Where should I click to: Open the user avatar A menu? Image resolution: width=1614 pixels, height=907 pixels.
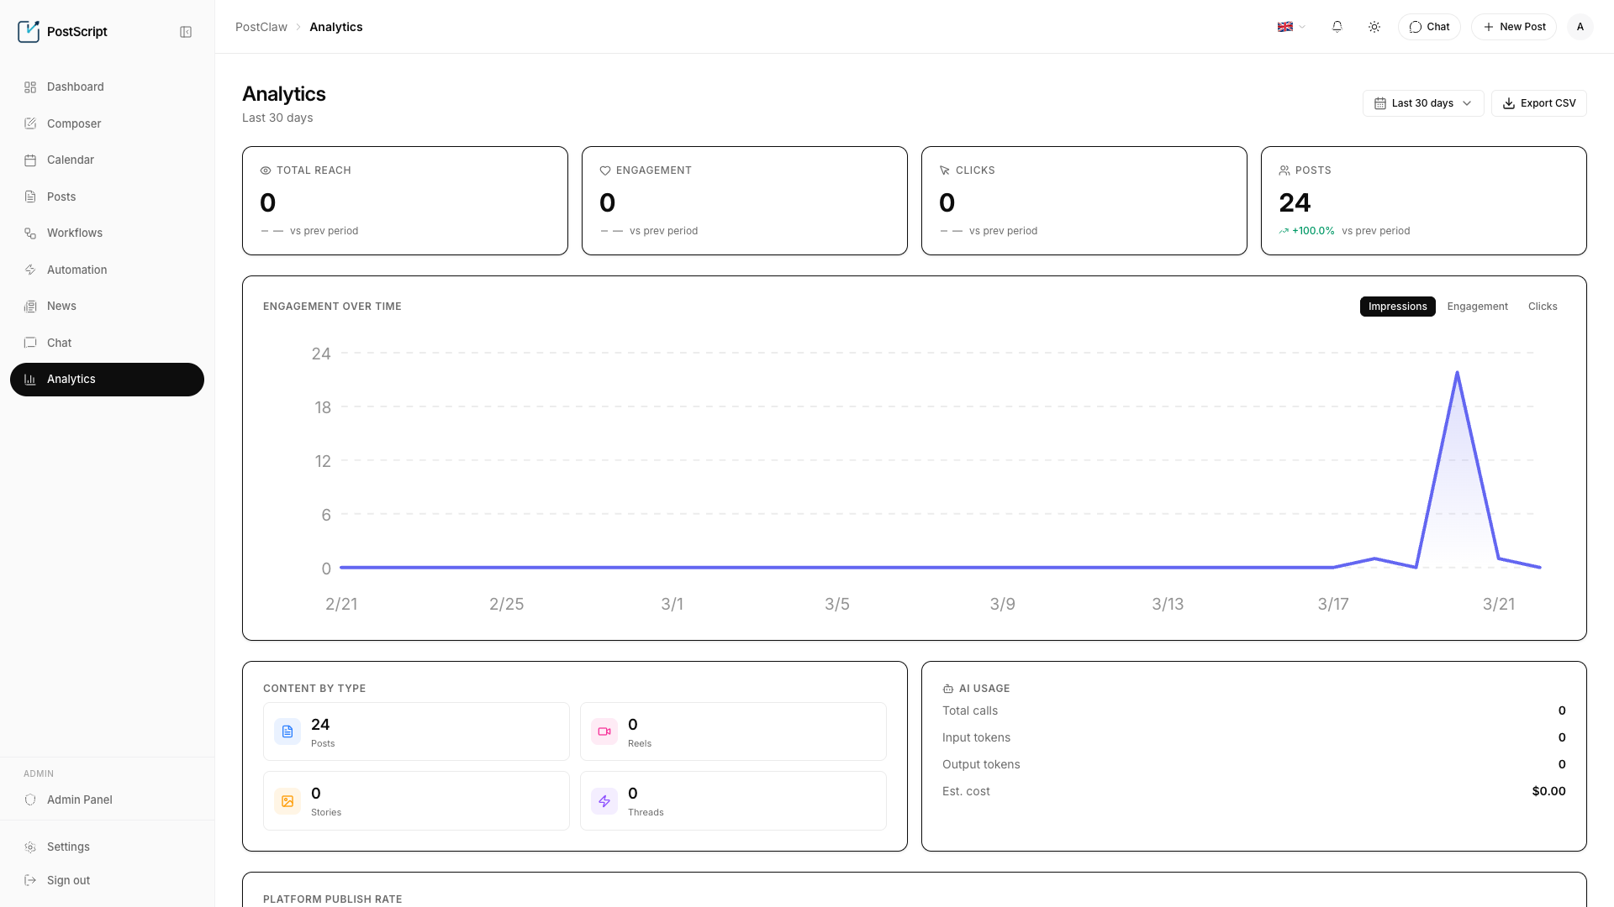(x=1580, y=27)
